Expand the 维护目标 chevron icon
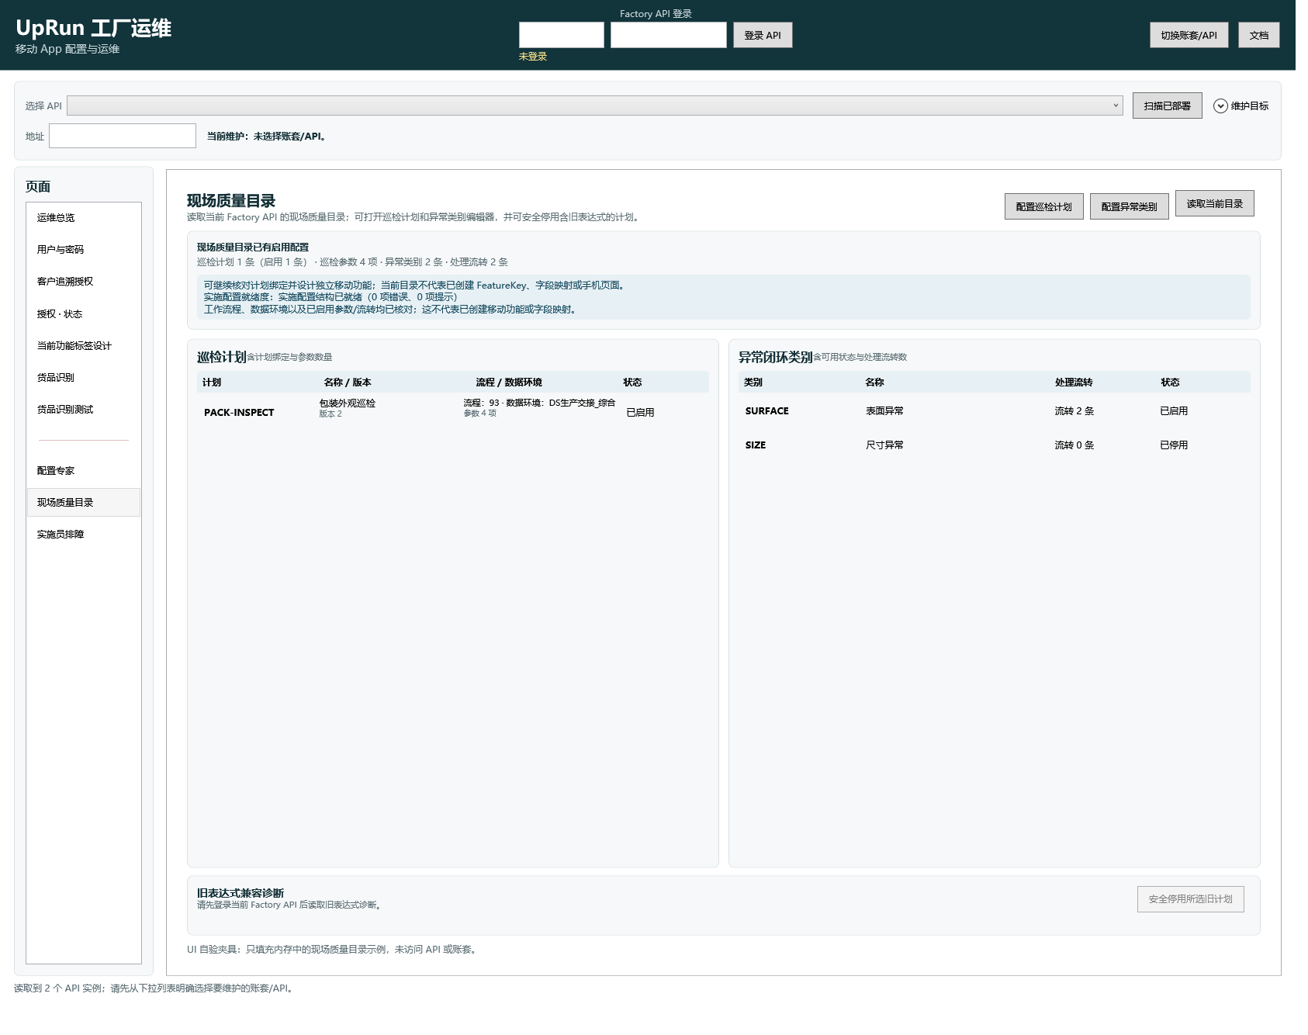Viewport: 1308px width, 1035px height. (1220, 106)
